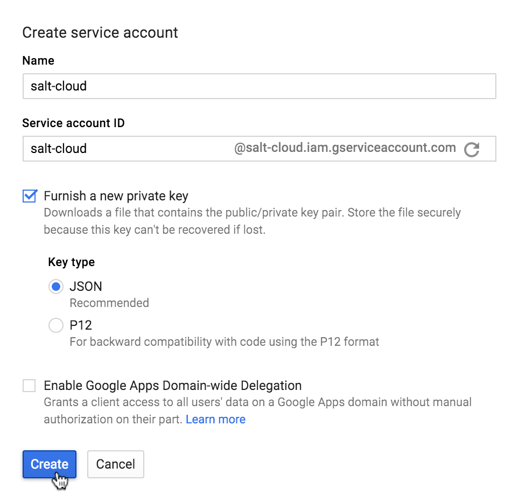Click the Cancel button

(x=115, y=464)
